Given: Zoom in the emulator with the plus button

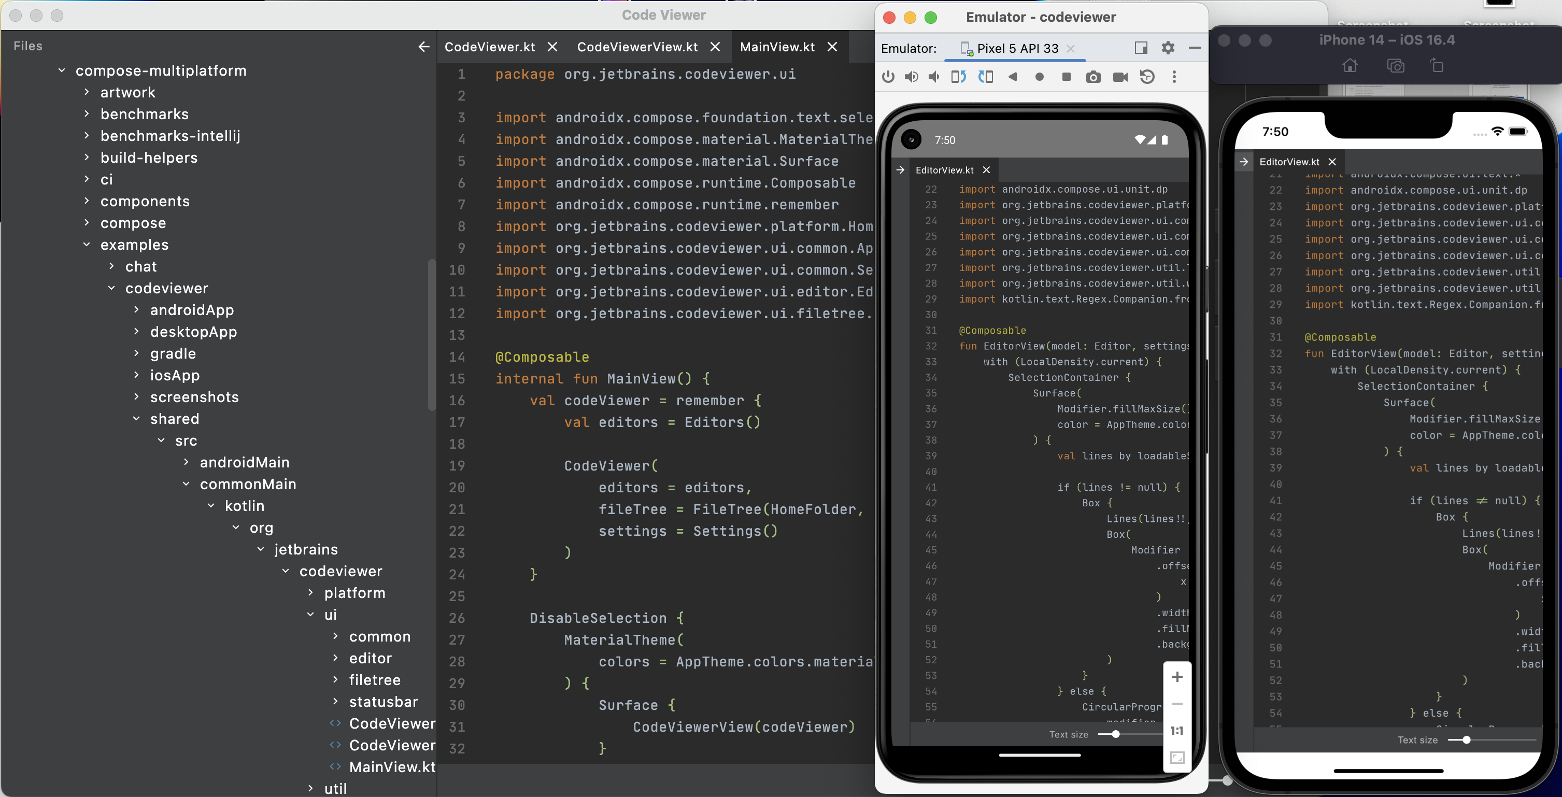Looking at the screenshot, I should 1177,677.
